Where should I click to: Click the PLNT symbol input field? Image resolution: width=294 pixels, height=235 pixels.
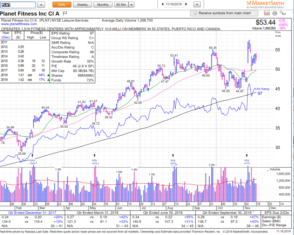[x=18, y=5]
